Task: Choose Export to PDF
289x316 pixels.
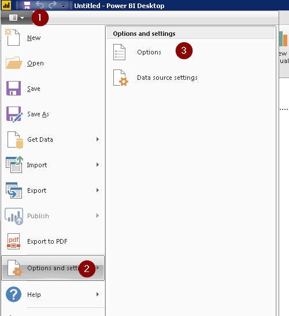Action: pyautogui.click(x=47, y=241)
